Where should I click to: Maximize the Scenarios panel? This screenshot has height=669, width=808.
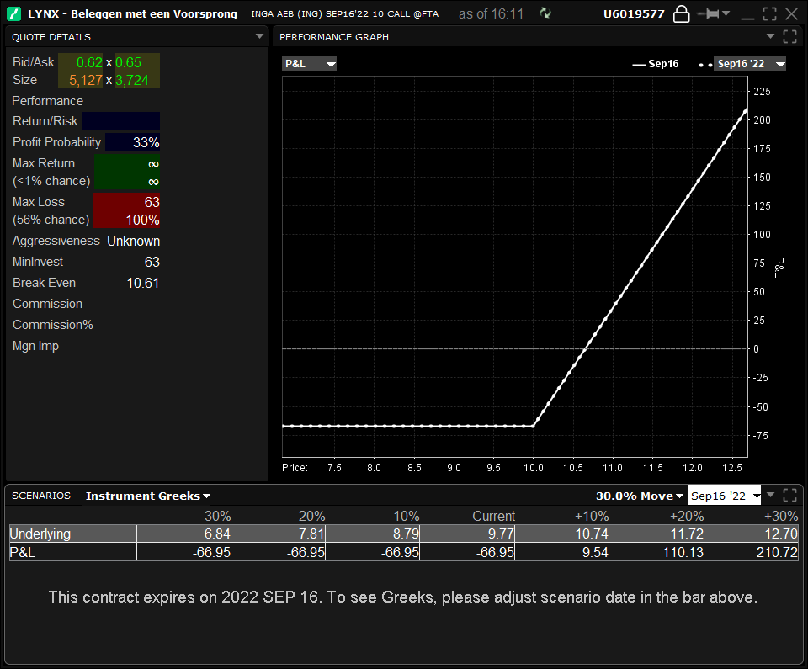[x=790, y=496]
